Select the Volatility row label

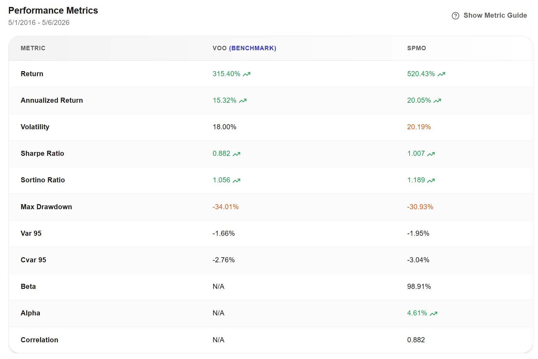point(35,127)
